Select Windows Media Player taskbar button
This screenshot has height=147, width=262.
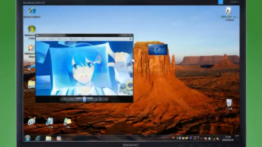[x=59, y=138]
